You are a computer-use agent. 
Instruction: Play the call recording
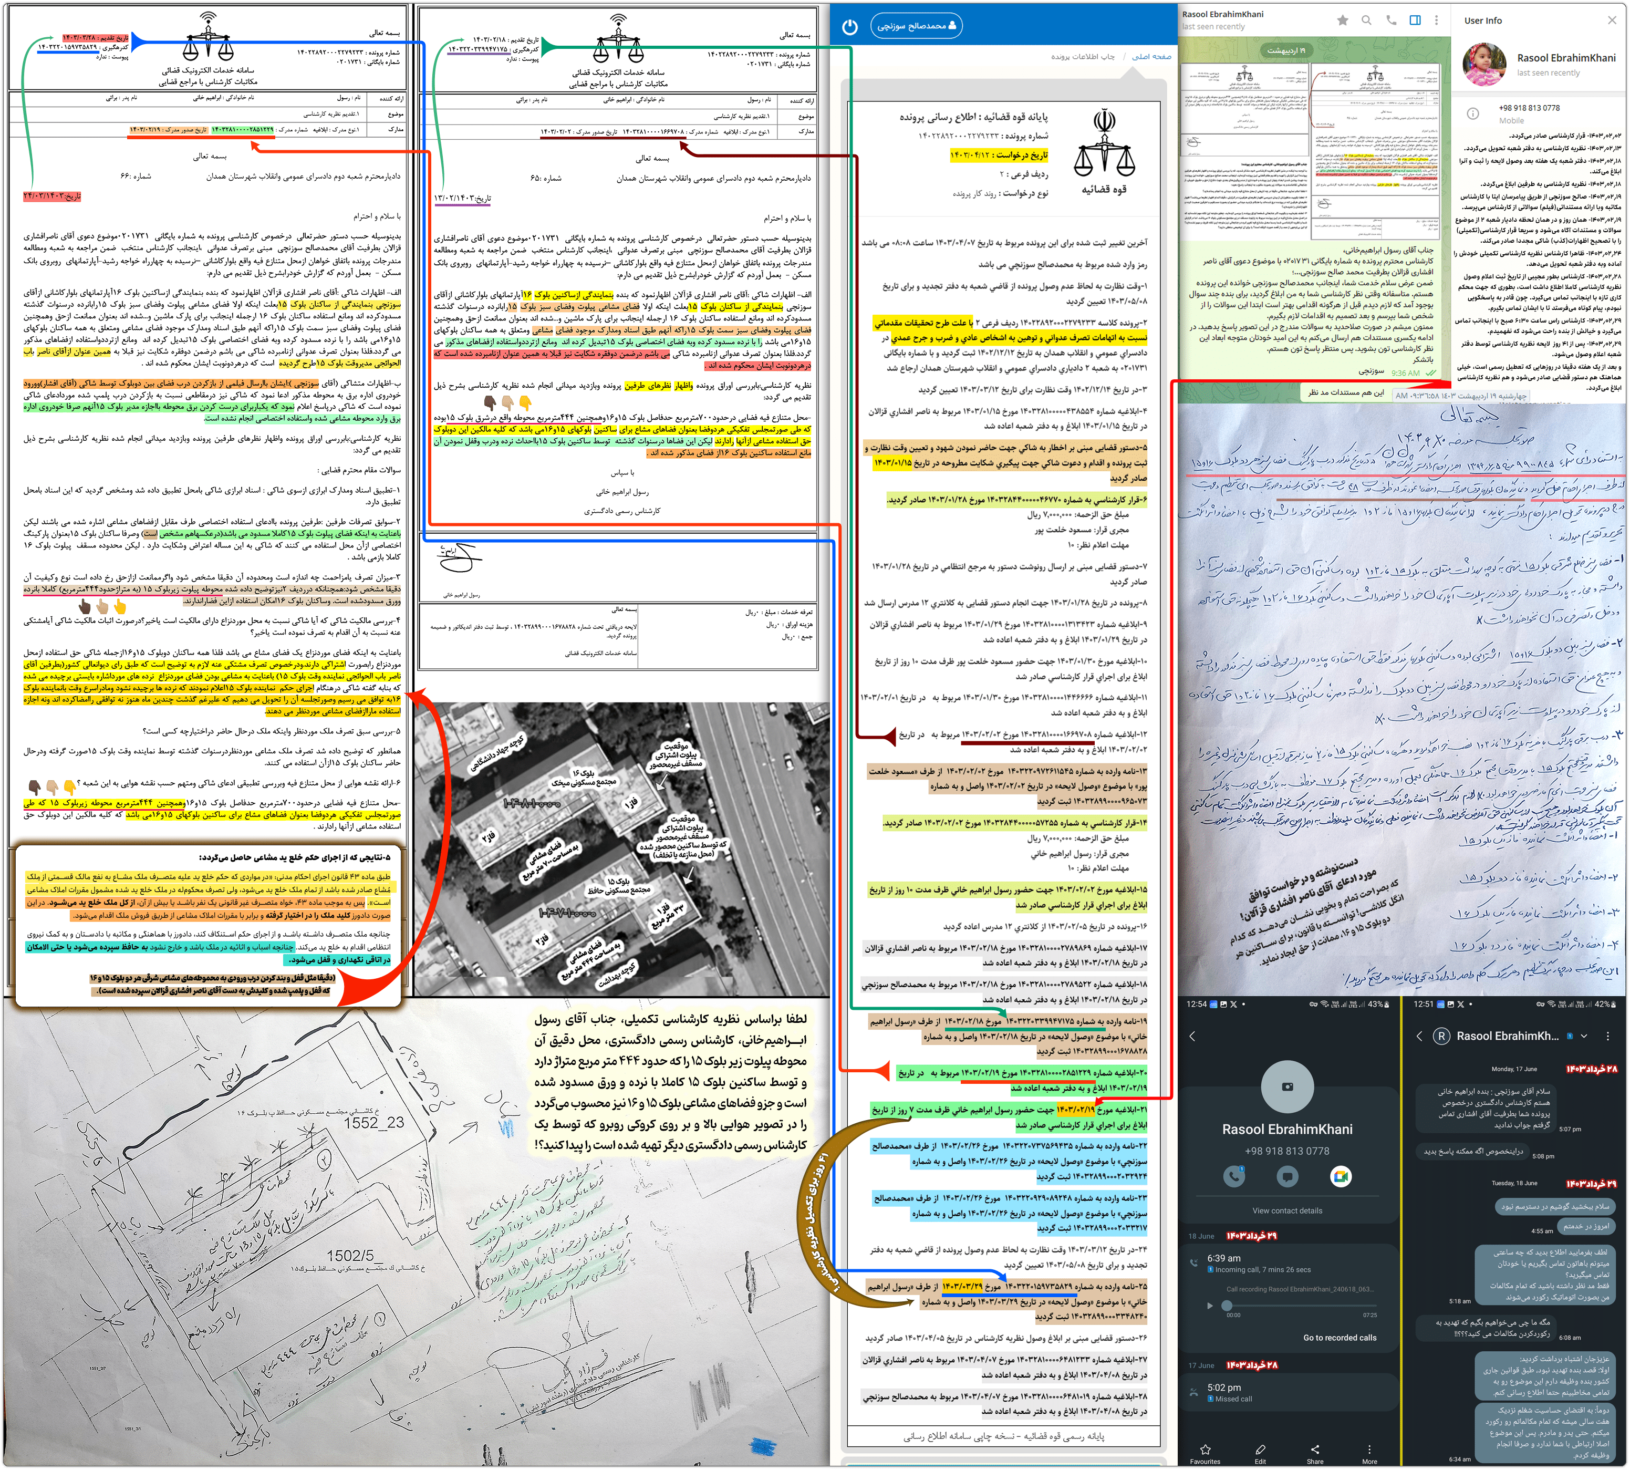pyautogui.click(x=1209, y=1305)
